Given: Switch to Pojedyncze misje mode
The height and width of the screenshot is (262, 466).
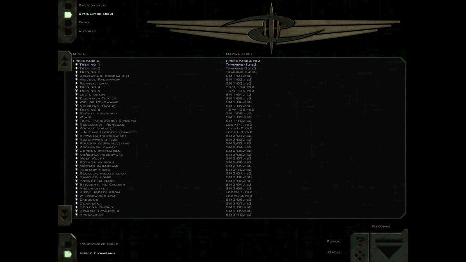Looking at the screenshot, I should [98, 243].
